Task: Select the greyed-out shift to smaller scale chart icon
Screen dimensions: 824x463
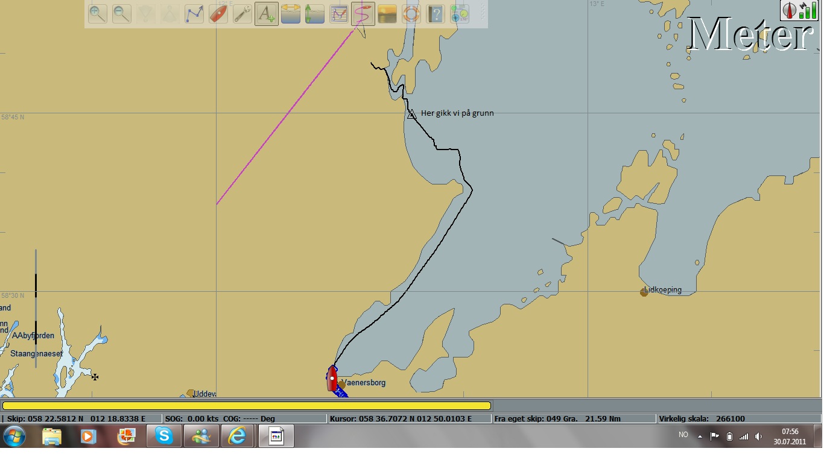Action: pyautogui.click(x=170, y=14)
